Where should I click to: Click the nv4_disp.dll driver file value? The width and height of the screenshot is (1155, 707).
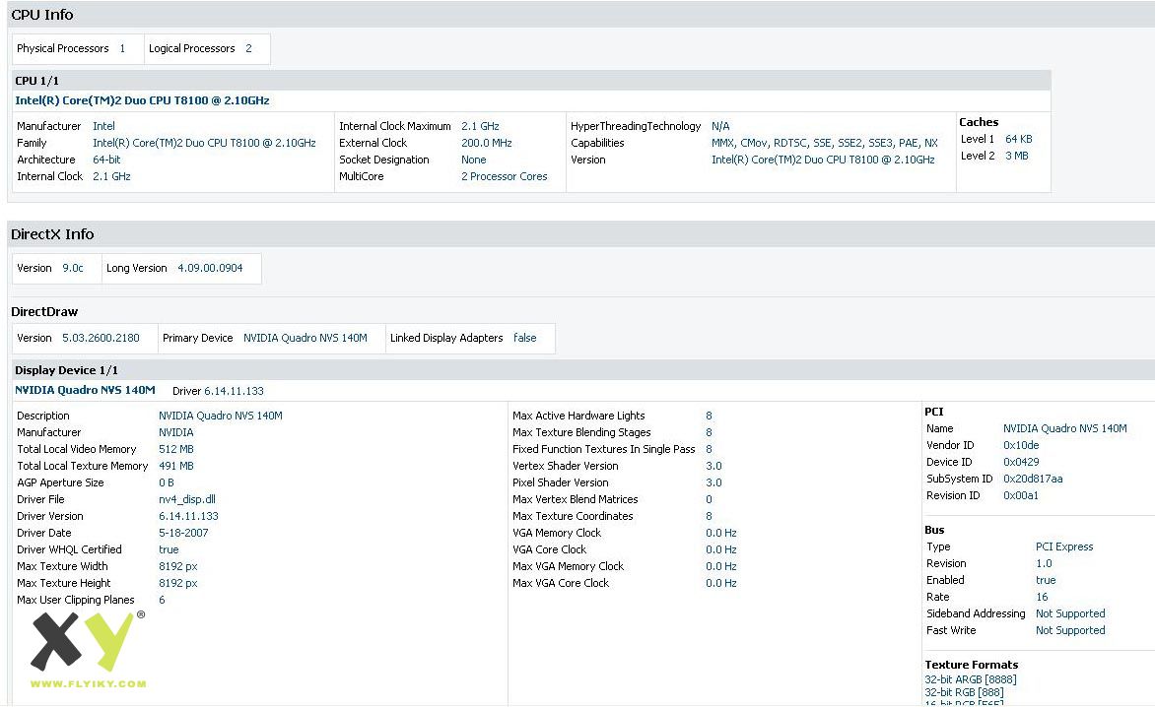point(187,499)
